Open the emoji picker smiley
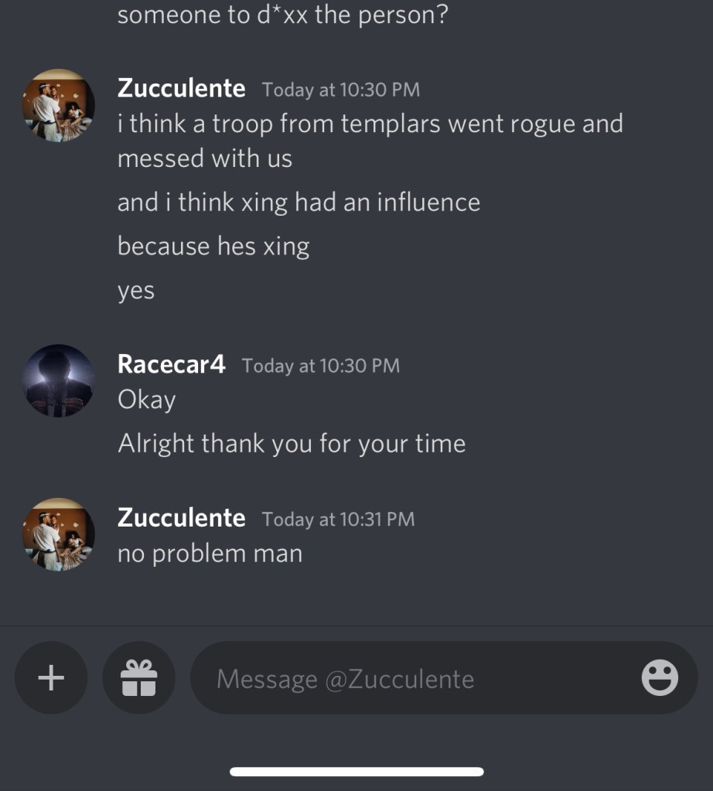This screenshot has height=791, width=713. coord(660,678)
